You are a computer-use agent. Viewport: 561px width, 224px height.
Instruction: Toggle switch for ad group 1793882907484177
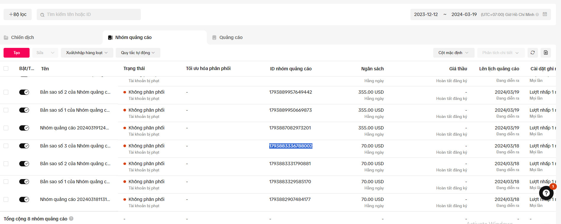24,199
